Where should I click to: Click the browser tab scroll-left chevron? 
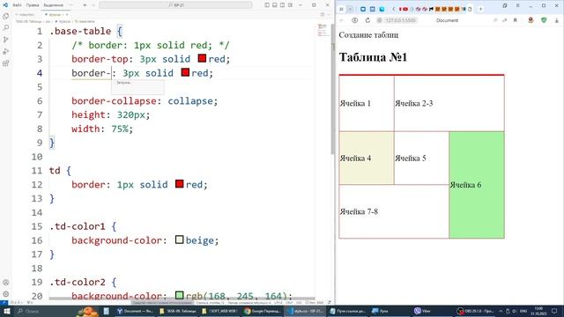coord(394,9)
